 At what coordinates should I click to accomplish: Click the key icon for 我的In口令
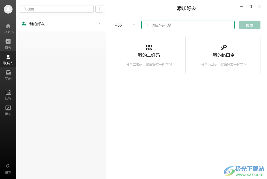click(x=224, y=47)
